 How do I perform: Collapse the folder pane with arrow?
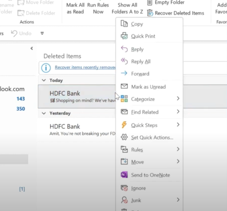point(32,48)
